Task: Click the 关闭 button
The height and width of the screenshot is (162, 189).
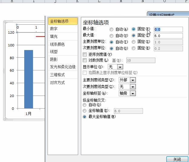Action: [177, 159]
